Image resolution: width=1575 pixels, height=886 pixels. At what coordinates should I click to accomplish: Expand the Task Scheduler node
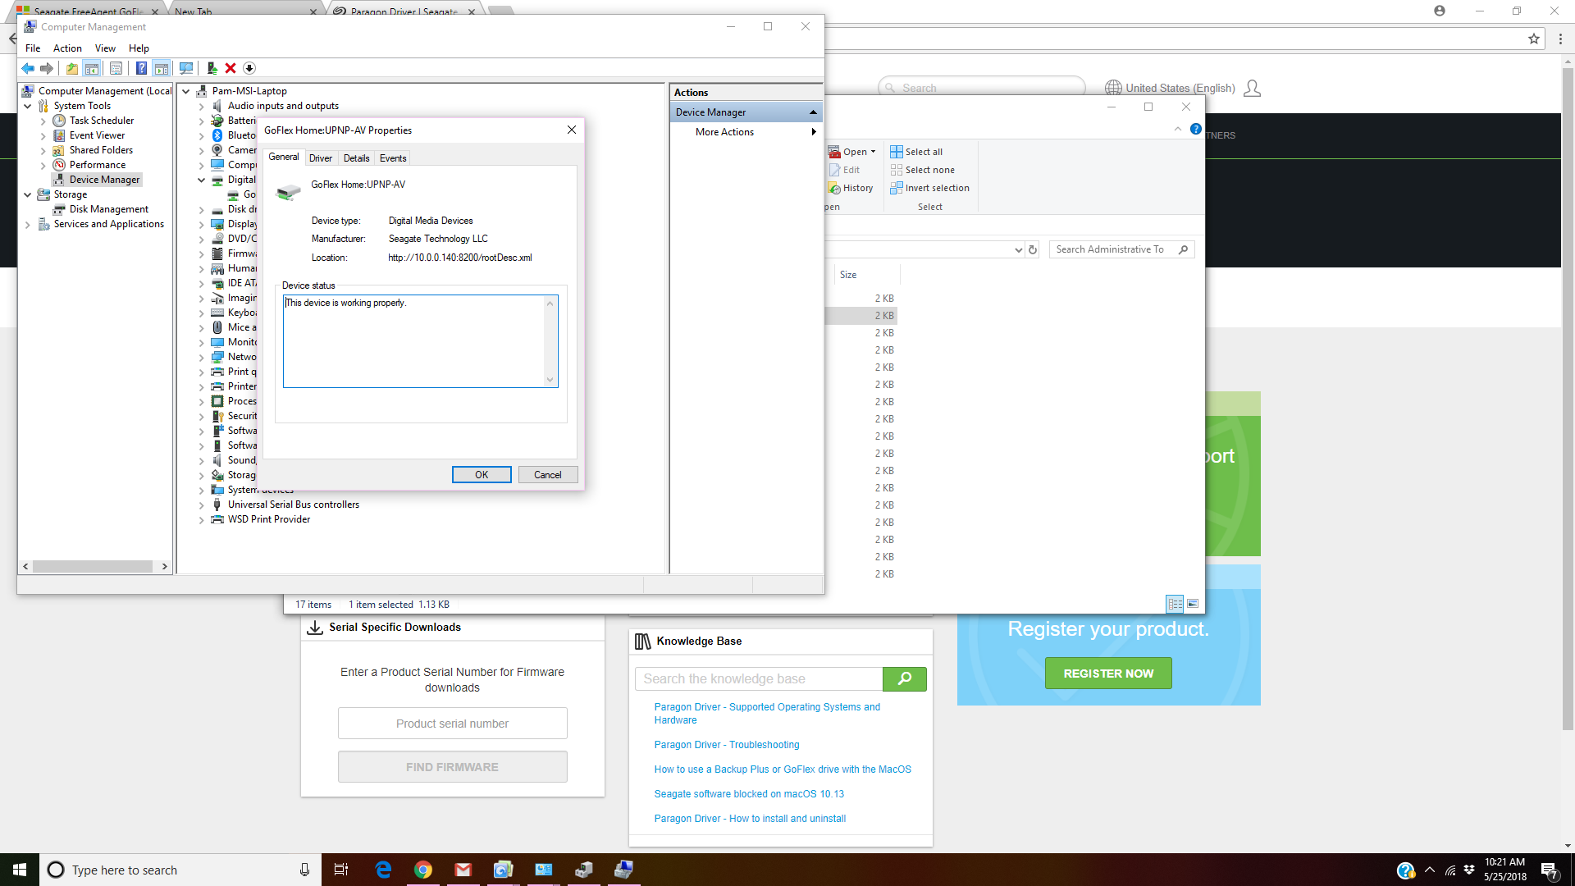tap(43, 121)
